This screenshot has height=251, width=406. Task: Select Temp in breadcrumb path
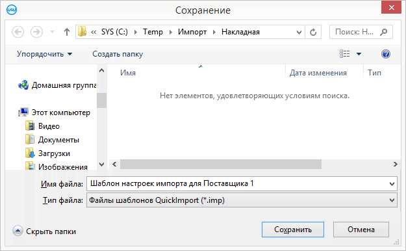[x=153, y=32]
